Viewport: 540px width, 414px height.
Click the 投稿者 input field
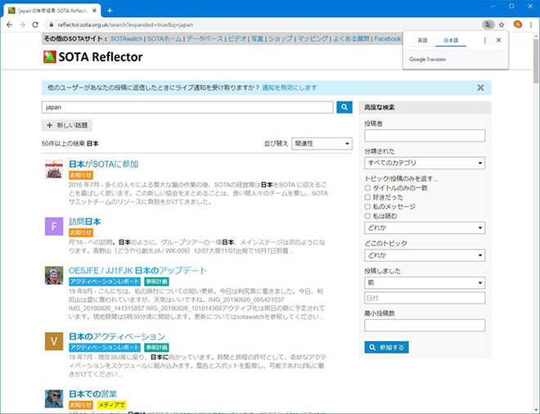pos(425,135)
